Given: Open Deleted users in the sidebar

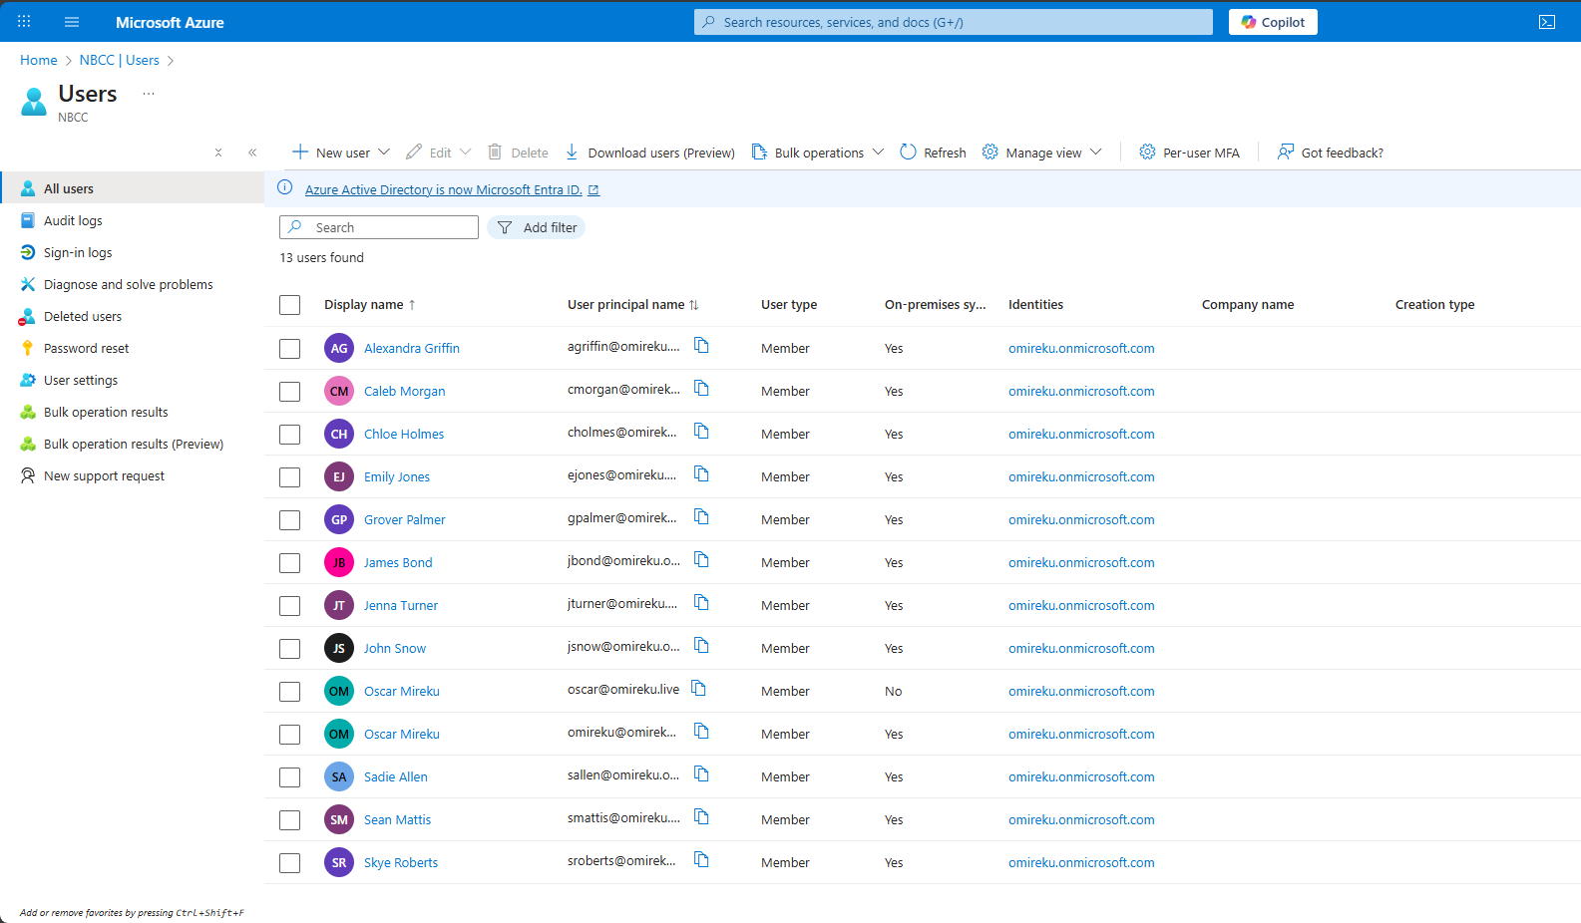Looking at the screenshot, I should tap(83, 317).
